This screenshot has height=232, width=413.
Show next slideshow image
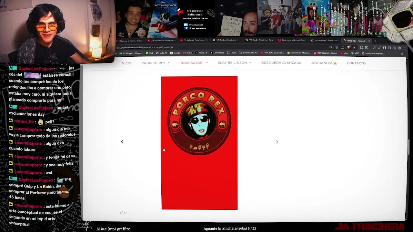[277, 142]
